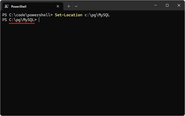The width and height of the screenshot is (185, 116).
Task: Minimize the terminal window
Action: (x=156, y=5)
